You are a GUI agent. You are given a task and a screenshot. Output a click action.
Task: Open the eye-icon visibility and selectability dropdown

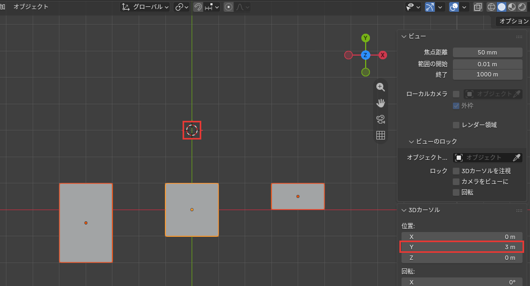click(413, 7)
